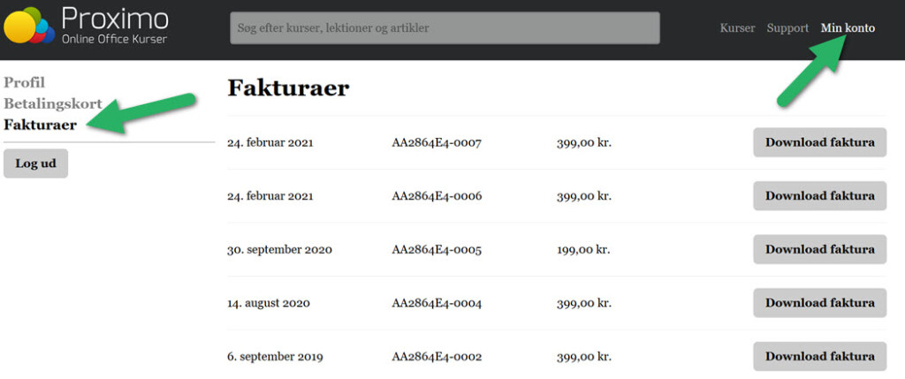The image size is (905, 379).
Task: Open the Betalingskort section
Action: (53, 104)
